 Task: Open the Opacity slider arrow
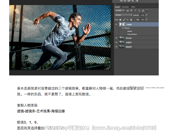146,15
